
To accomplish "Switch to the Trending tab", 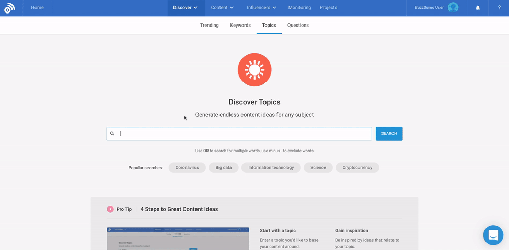I will [x=209, y=25].
